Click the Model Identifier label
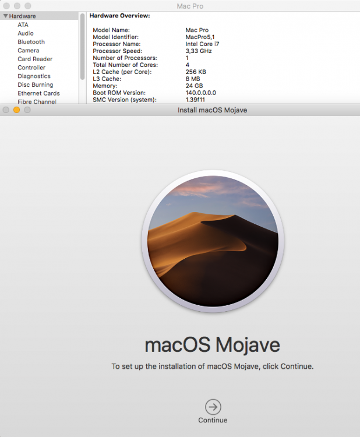360x437 pixels. pyautogui.click(x=115, y=37)
